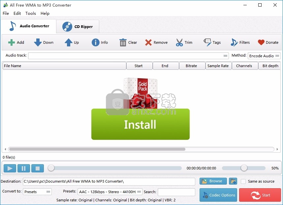Click the volume slider handle
The image size is (283, 205).
[x=244, y=168]
